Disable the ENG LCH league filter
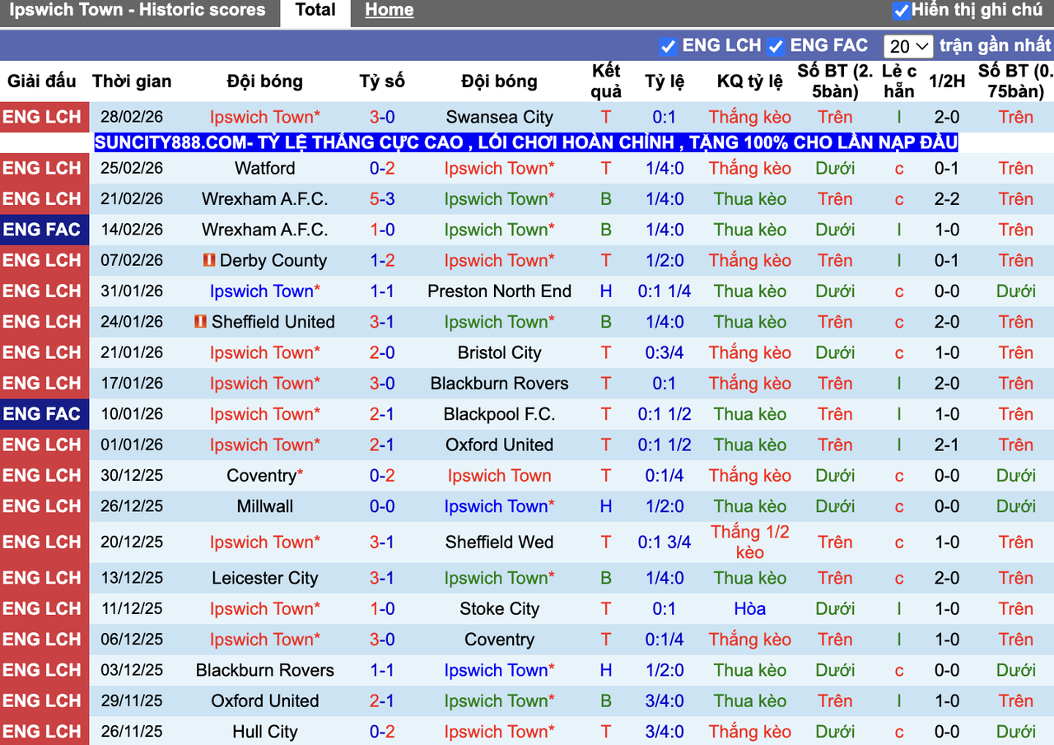The height and width of the screenshot is (745, 1054). 669,45
